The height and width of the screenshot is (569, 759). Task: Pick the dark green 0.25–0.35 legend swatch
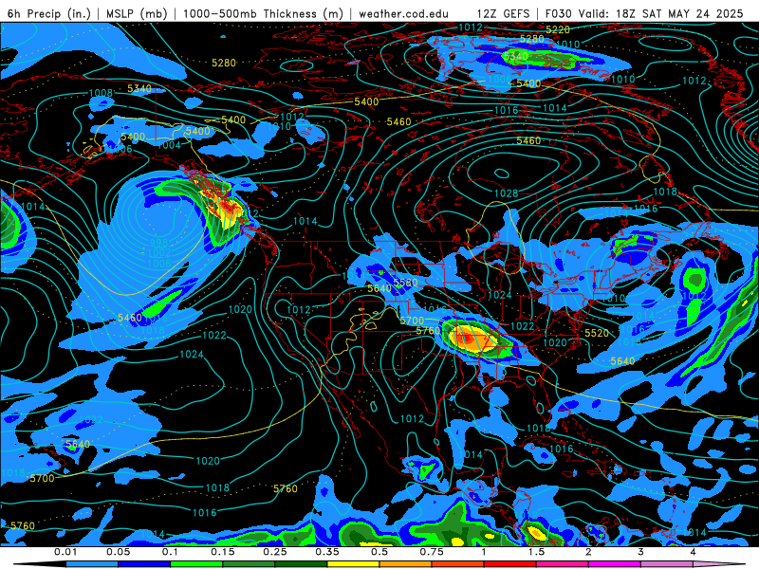[x=301, y=564]
